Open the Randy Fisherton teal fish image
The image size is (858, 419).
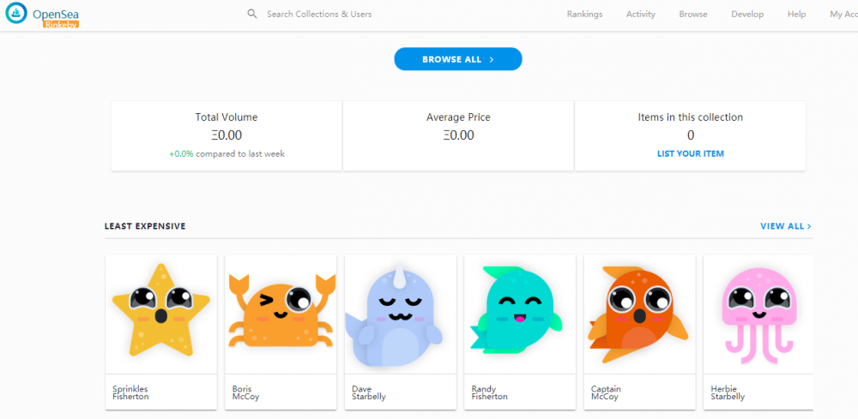point(519,311)
